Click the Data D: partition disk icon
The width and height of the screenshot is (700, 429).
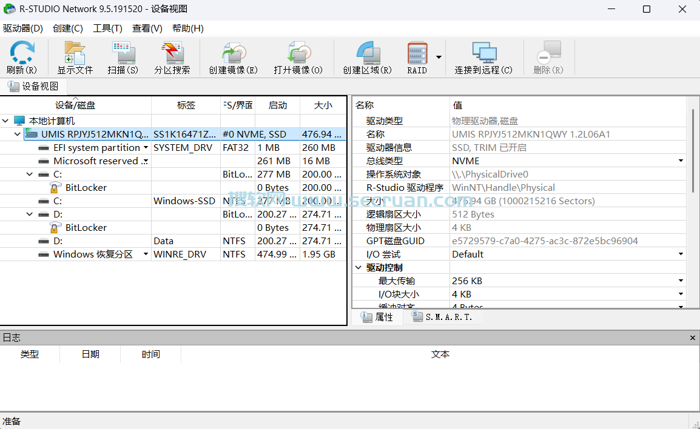[44, 241]
